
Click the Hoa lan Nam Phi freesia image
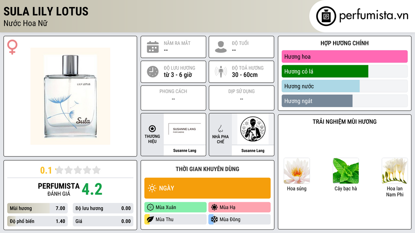(x=395, y=171)
